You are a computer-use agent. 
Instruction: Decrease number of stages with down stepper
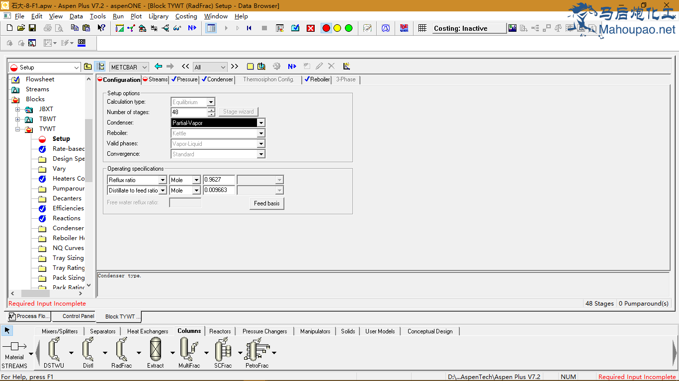point(211,115)
